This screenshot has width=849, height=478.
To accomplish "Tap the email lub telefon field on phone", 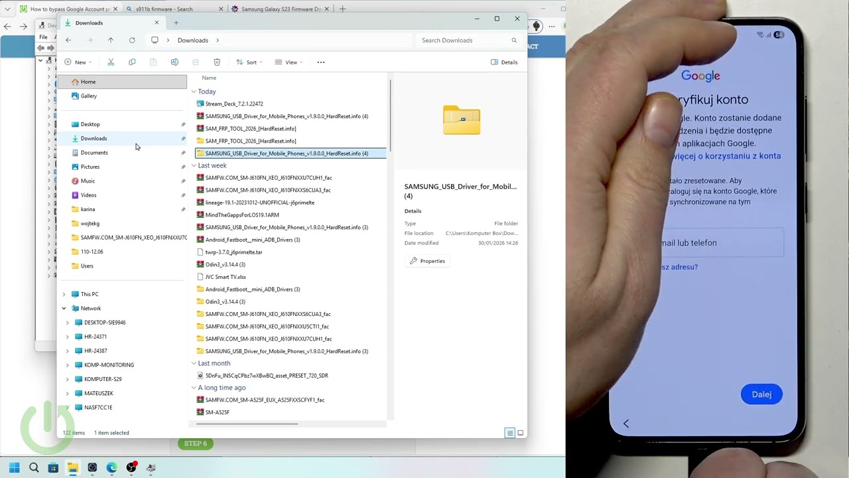I will coord(721,243).
